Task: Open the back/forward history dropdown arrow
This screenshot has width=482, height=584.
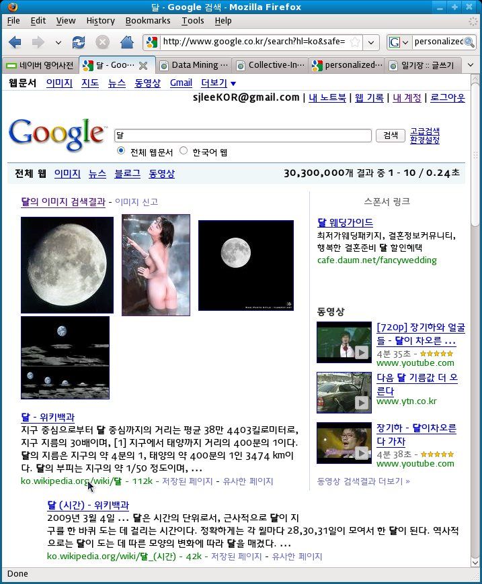Action: point(58,42)
